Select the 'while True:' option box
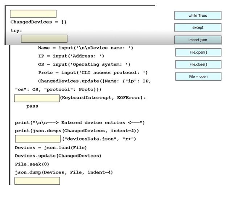Viewport: 231px width, 201px height. [198, 16]
